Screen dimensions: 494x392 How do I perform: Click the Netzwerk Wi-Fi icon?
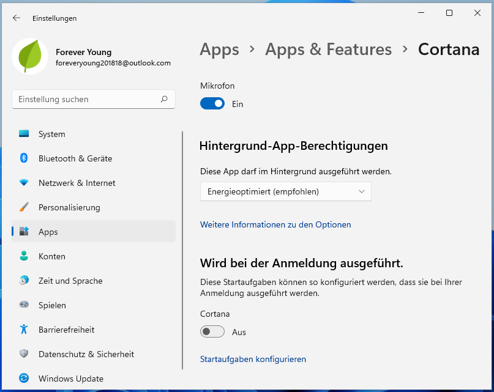click(x=24, y=183)
